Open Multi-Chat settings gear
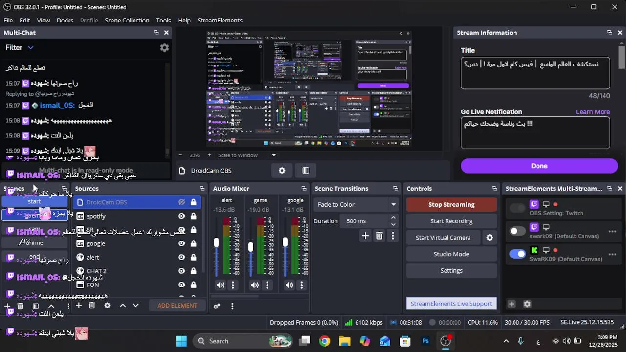The width and height of the screenshot is (626, 352). pyautogui.click(x=165, y=47)
